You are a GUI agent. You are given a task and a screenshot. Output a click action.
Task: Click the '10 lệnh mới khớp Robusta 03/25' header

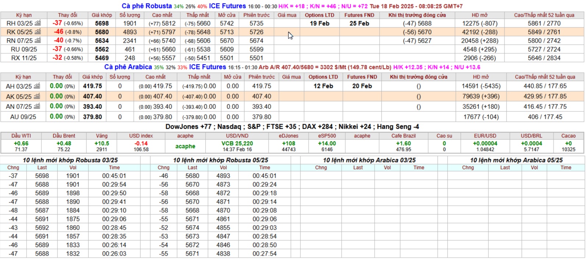click(70, 160)
